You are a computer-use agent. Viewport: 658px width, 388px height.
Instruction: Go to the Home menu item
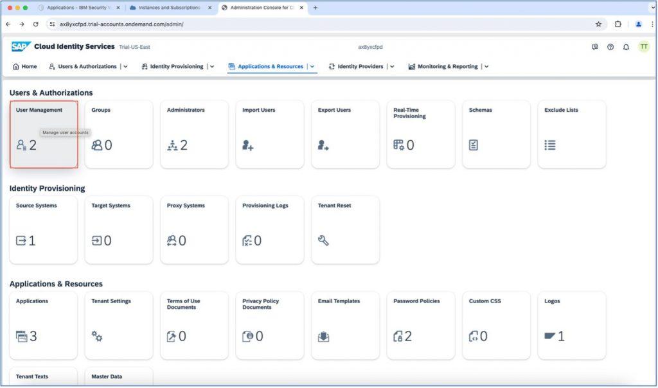(25, 66)
